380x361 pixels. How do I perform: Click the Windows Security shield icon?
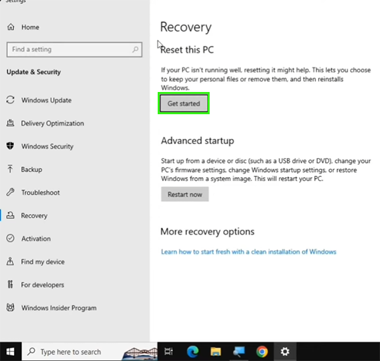tap(10, 146)
